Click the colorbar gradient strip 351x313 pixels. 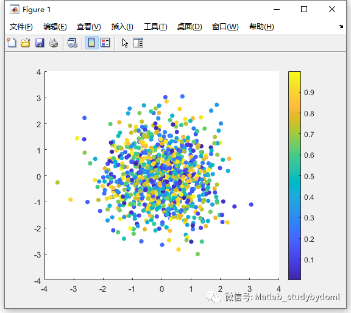(x=294, y=175)
